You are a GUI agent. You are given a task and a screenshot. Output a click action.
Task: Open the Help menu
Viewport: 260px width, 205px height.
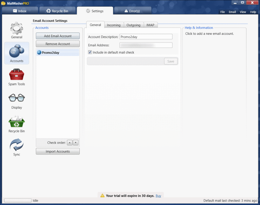(x=253, y=12)
